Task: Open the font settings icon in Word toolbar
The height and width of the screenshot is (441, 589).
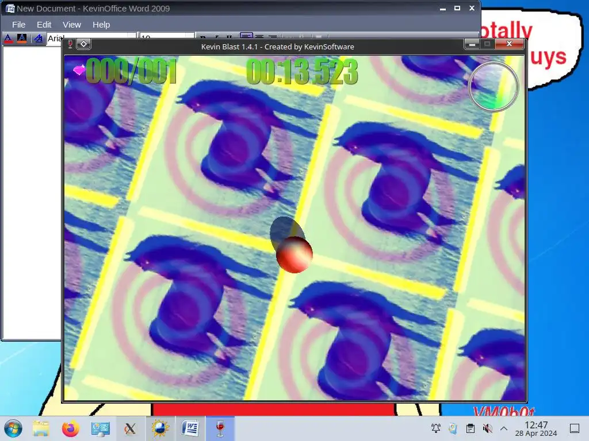Action: (x=38, y=38)
